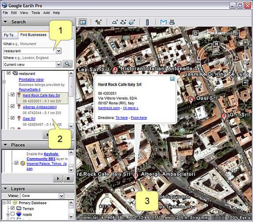This screenshot has height=222, width=253.
Task: Add a placemark with the pushpin icon
Action: pyautogui.click(x=98, y=22)
